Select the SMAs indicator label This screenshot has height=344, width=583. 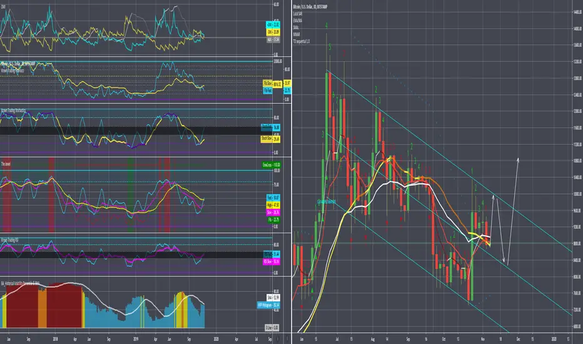296,28
